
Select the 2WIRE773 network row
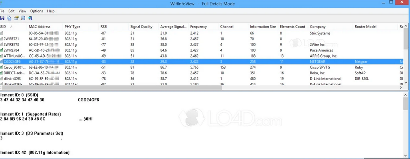click(x=201, y=45)
